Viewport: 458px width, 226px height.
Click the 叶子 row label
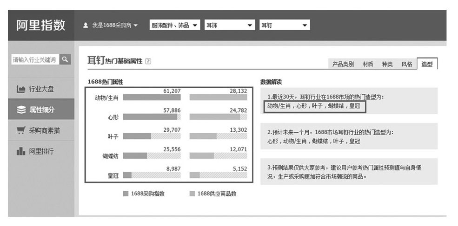click(x=113, y=137)
